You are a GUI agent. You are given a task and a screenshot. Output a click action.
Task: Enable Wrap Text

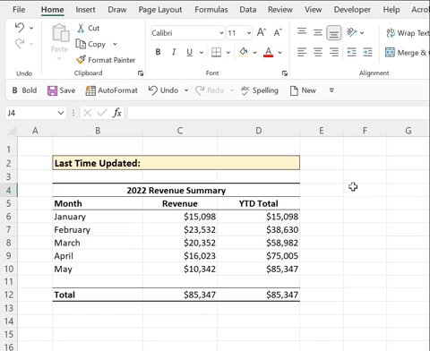pyautogui.click(x=408, y=33)
